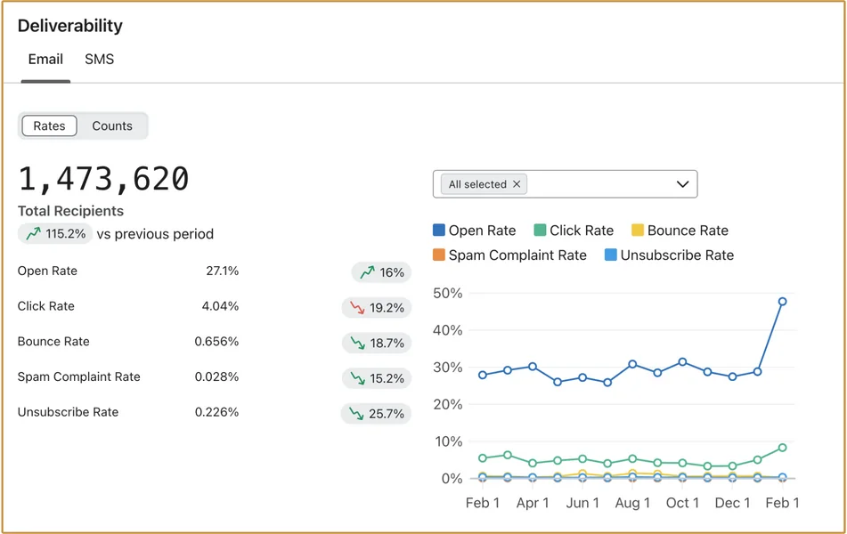Click the Unsubscribe Rate row label

(68, 412)
